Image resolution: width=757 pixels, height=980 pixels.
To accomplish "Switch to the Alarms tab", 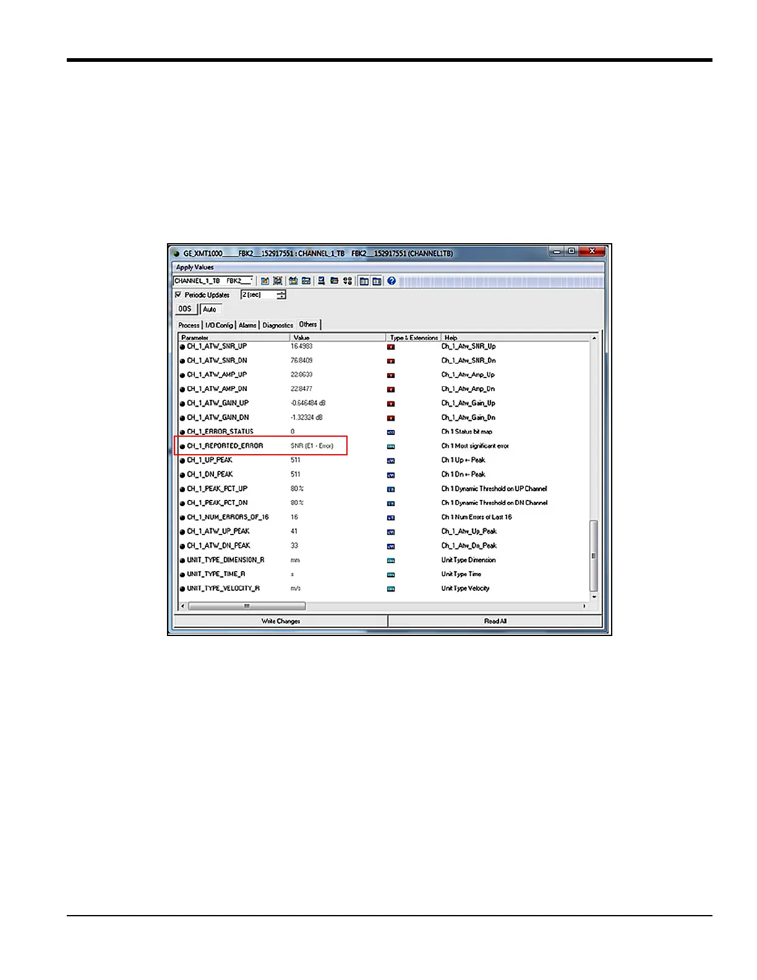I will (x=247, y=325).
